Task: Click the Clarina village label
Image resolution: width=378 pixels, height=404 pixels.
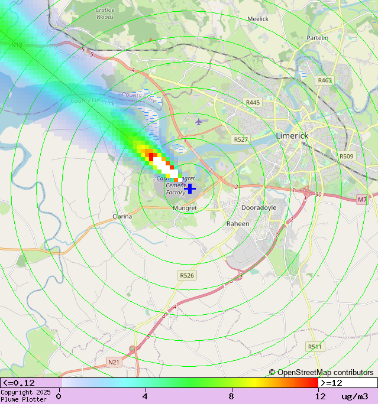Action: pyautogui.click(x=122, y=216)
